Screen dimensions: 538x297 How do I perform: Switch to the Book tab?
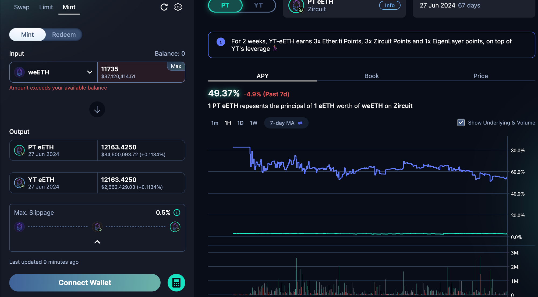[x=371, y=76]
